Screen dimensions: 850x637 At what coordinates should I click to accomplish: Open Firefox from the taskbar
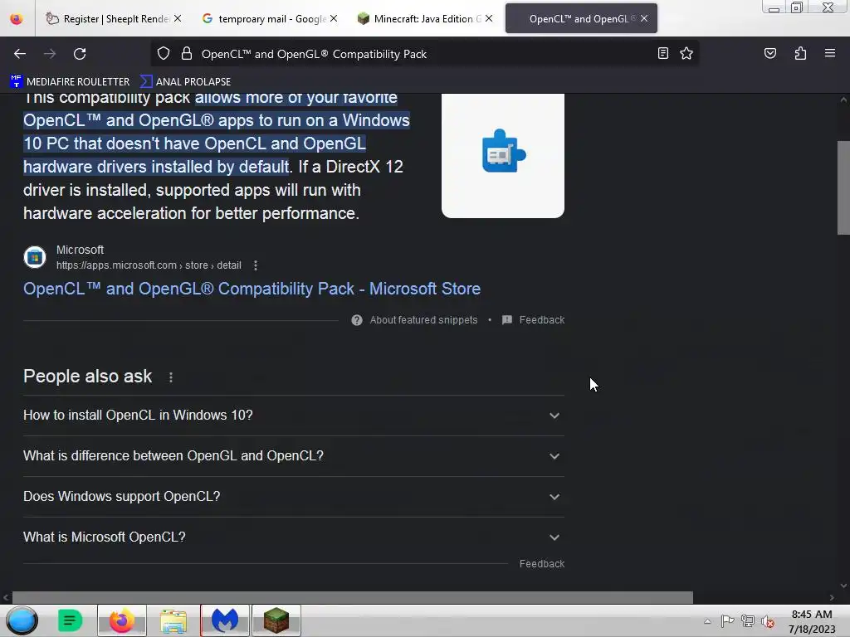[x=122, y=620]
